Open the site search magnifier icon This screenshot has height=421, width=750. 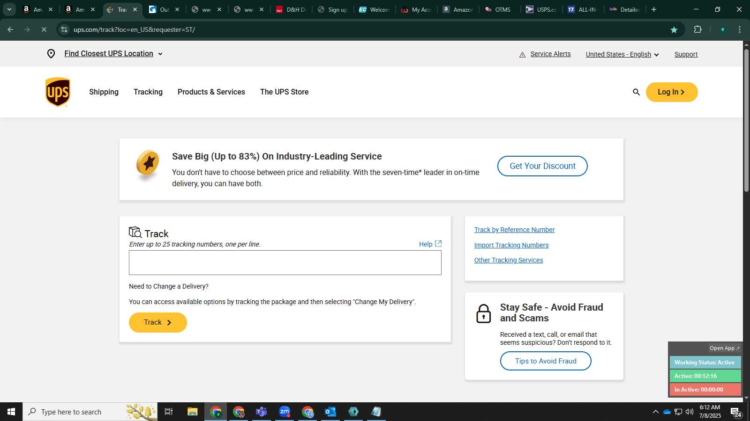tap(636, 92)
